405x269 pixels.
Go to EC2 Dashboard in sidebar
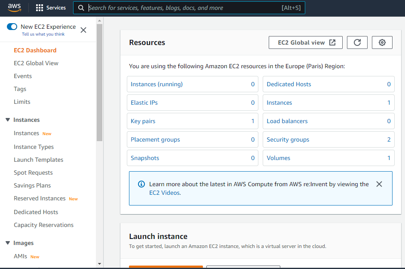(35, 50)
